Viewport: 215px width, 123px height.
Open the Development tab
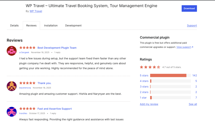[73, 25]
